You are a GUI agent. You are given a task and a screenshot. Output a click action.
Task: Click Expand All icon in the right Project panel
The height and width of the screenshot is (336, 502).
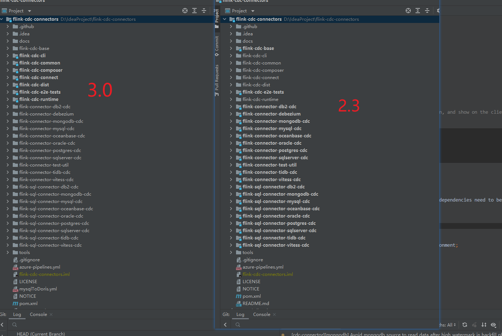click(x=418, y=11)
